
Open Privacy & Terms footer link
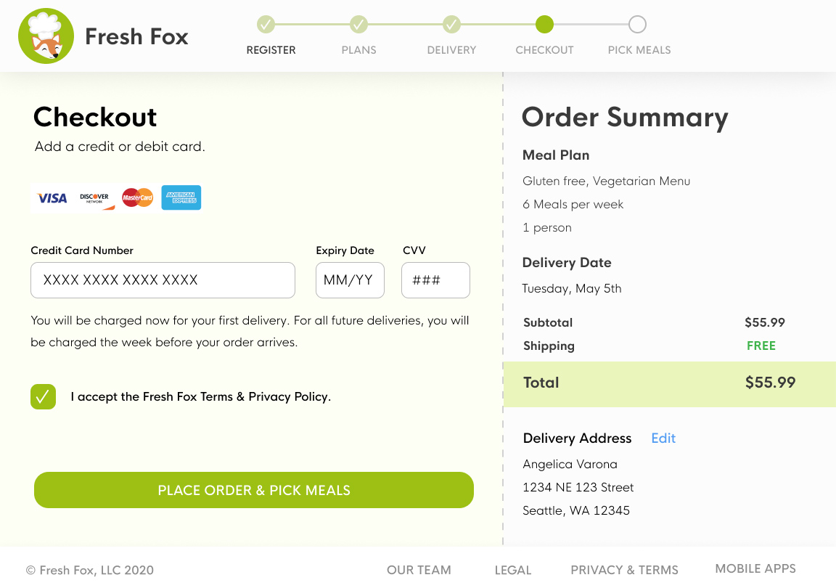tap(624, 570)
